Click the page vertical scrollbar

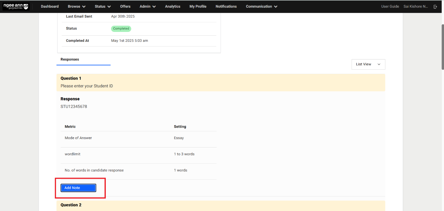click(442, 46)
